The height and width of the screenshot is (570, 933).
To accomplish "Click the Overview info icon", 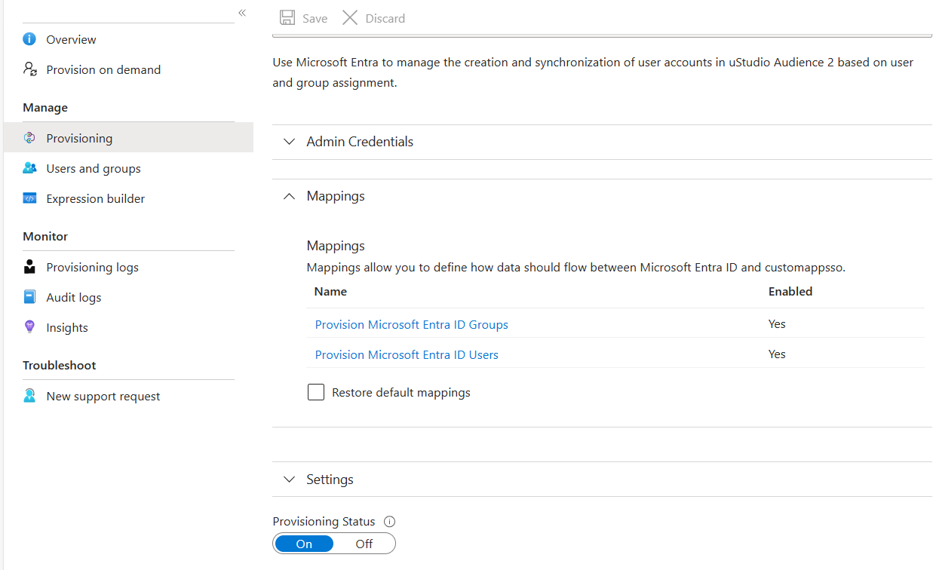I will (29, 39).
